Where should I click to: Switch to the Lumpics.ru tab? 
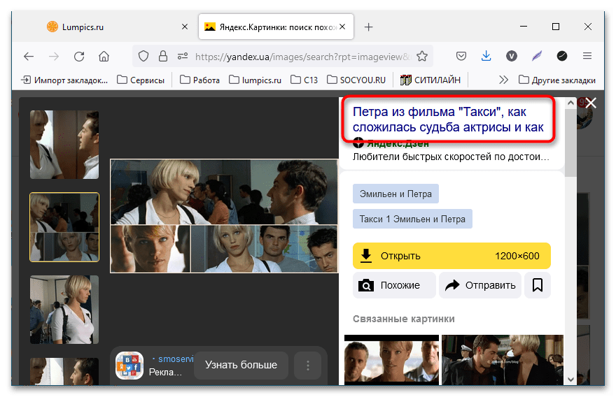105,27
